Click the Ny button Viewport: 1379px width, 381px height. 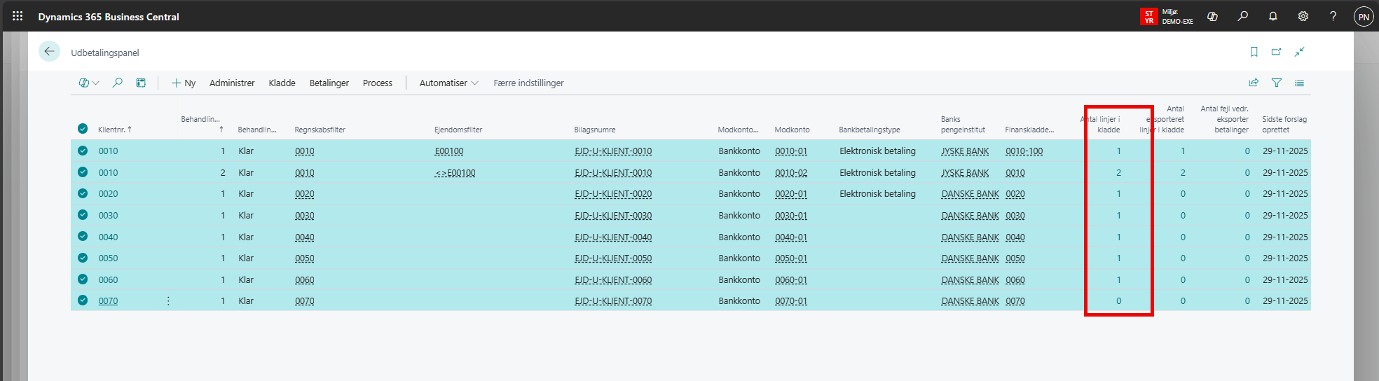tap(184, 83)
